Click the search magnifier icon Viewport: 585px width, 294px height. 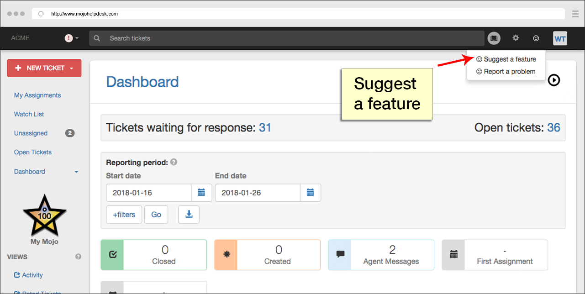click(96, 38)
